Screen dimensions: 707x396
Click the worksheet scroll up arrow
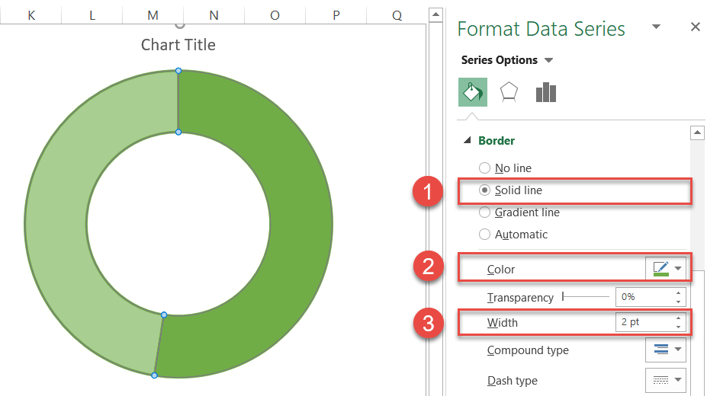click(x=435, y=14)
